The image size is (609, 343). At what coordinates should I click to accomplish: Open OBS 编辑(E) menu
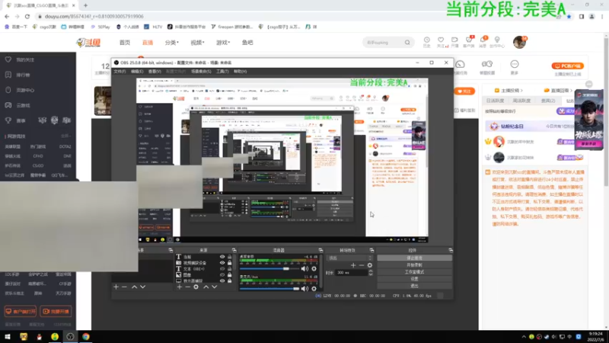point(137,72)
